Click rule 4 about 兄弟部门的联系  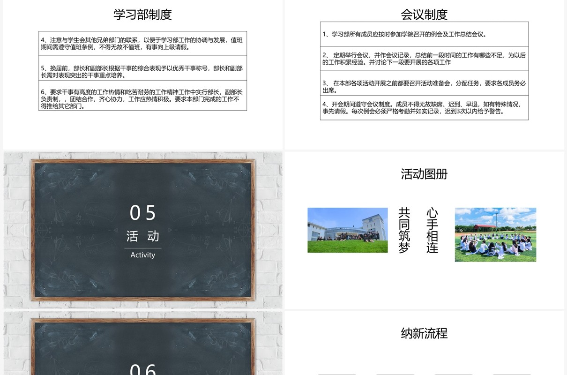pyautogui.click(x=142, y=44)
